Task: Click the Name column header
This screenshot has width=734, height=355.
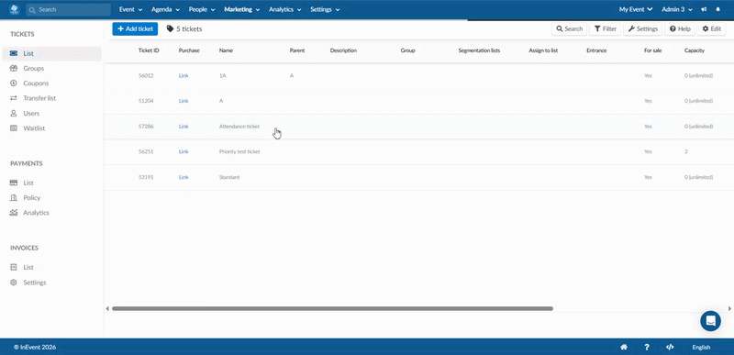Action: (226, 50)
